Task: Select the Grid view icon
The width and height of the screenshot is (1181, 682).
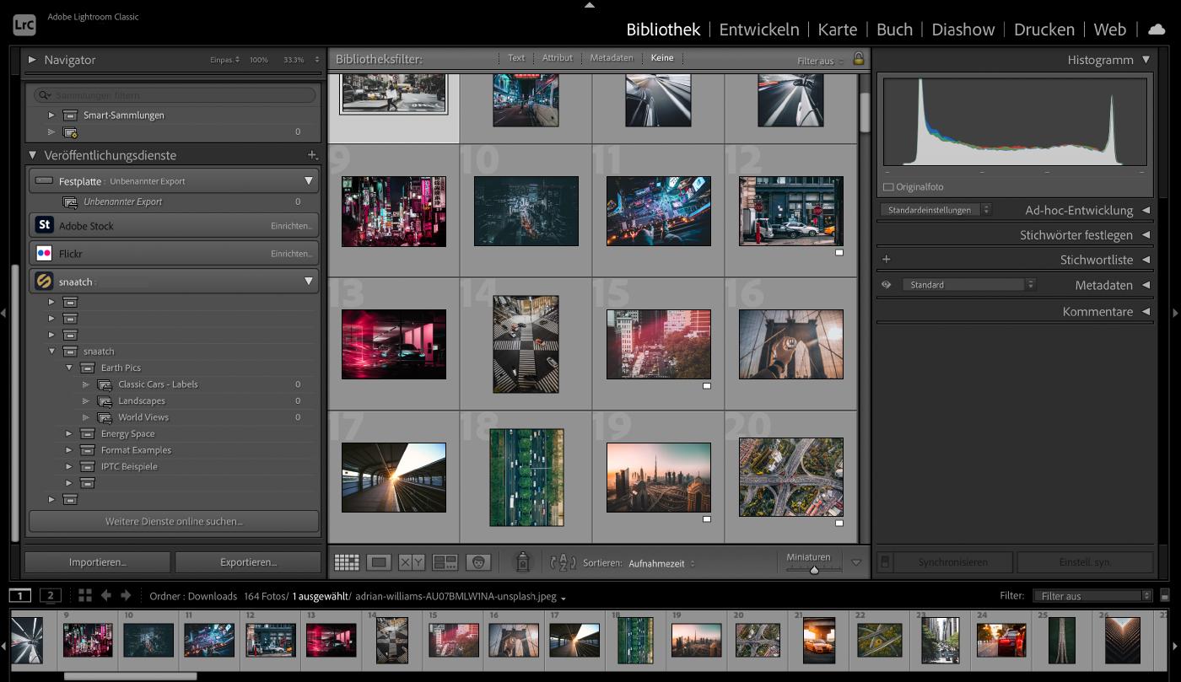Action: [x=346, y=561]
